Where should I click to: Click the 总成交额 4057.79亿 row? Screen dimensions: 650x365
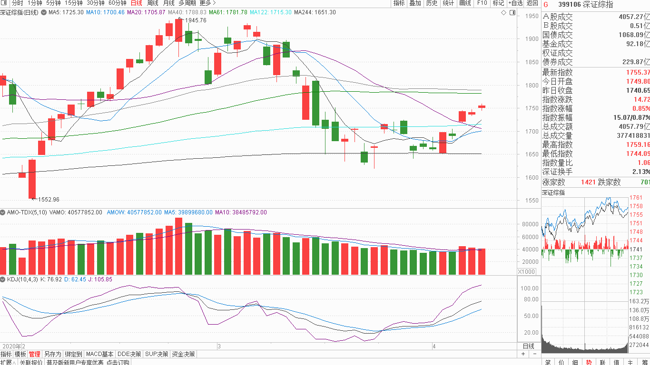click(596, 126)
